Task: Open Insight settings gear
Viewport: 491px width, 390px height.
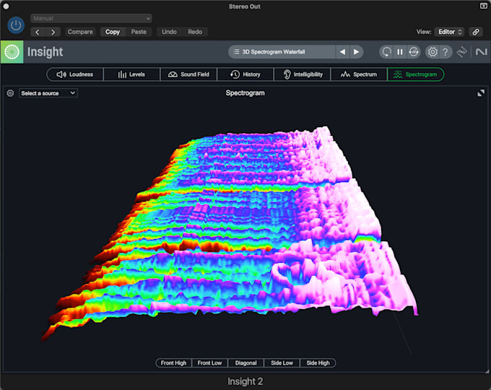Action: 433,52
